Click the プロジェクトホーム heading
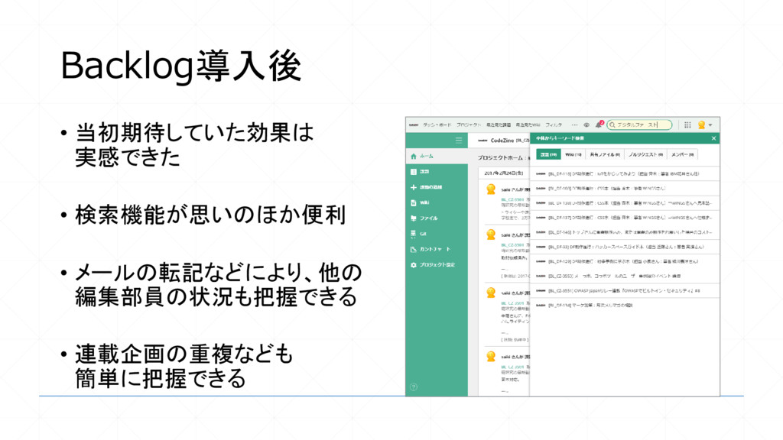Image resolution: width=783 pixels, height=440 pixels. tap(500, 157)
